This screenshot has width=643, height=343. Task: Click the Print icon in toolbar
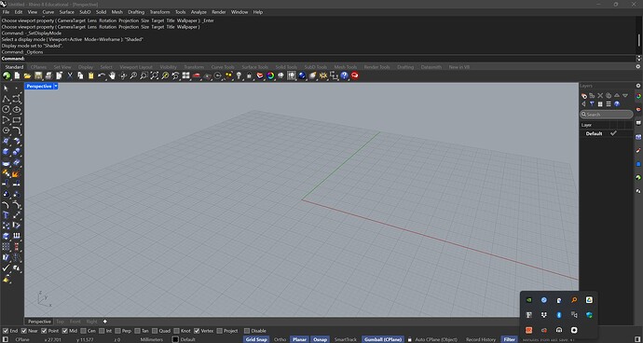(x=48, y=75)
